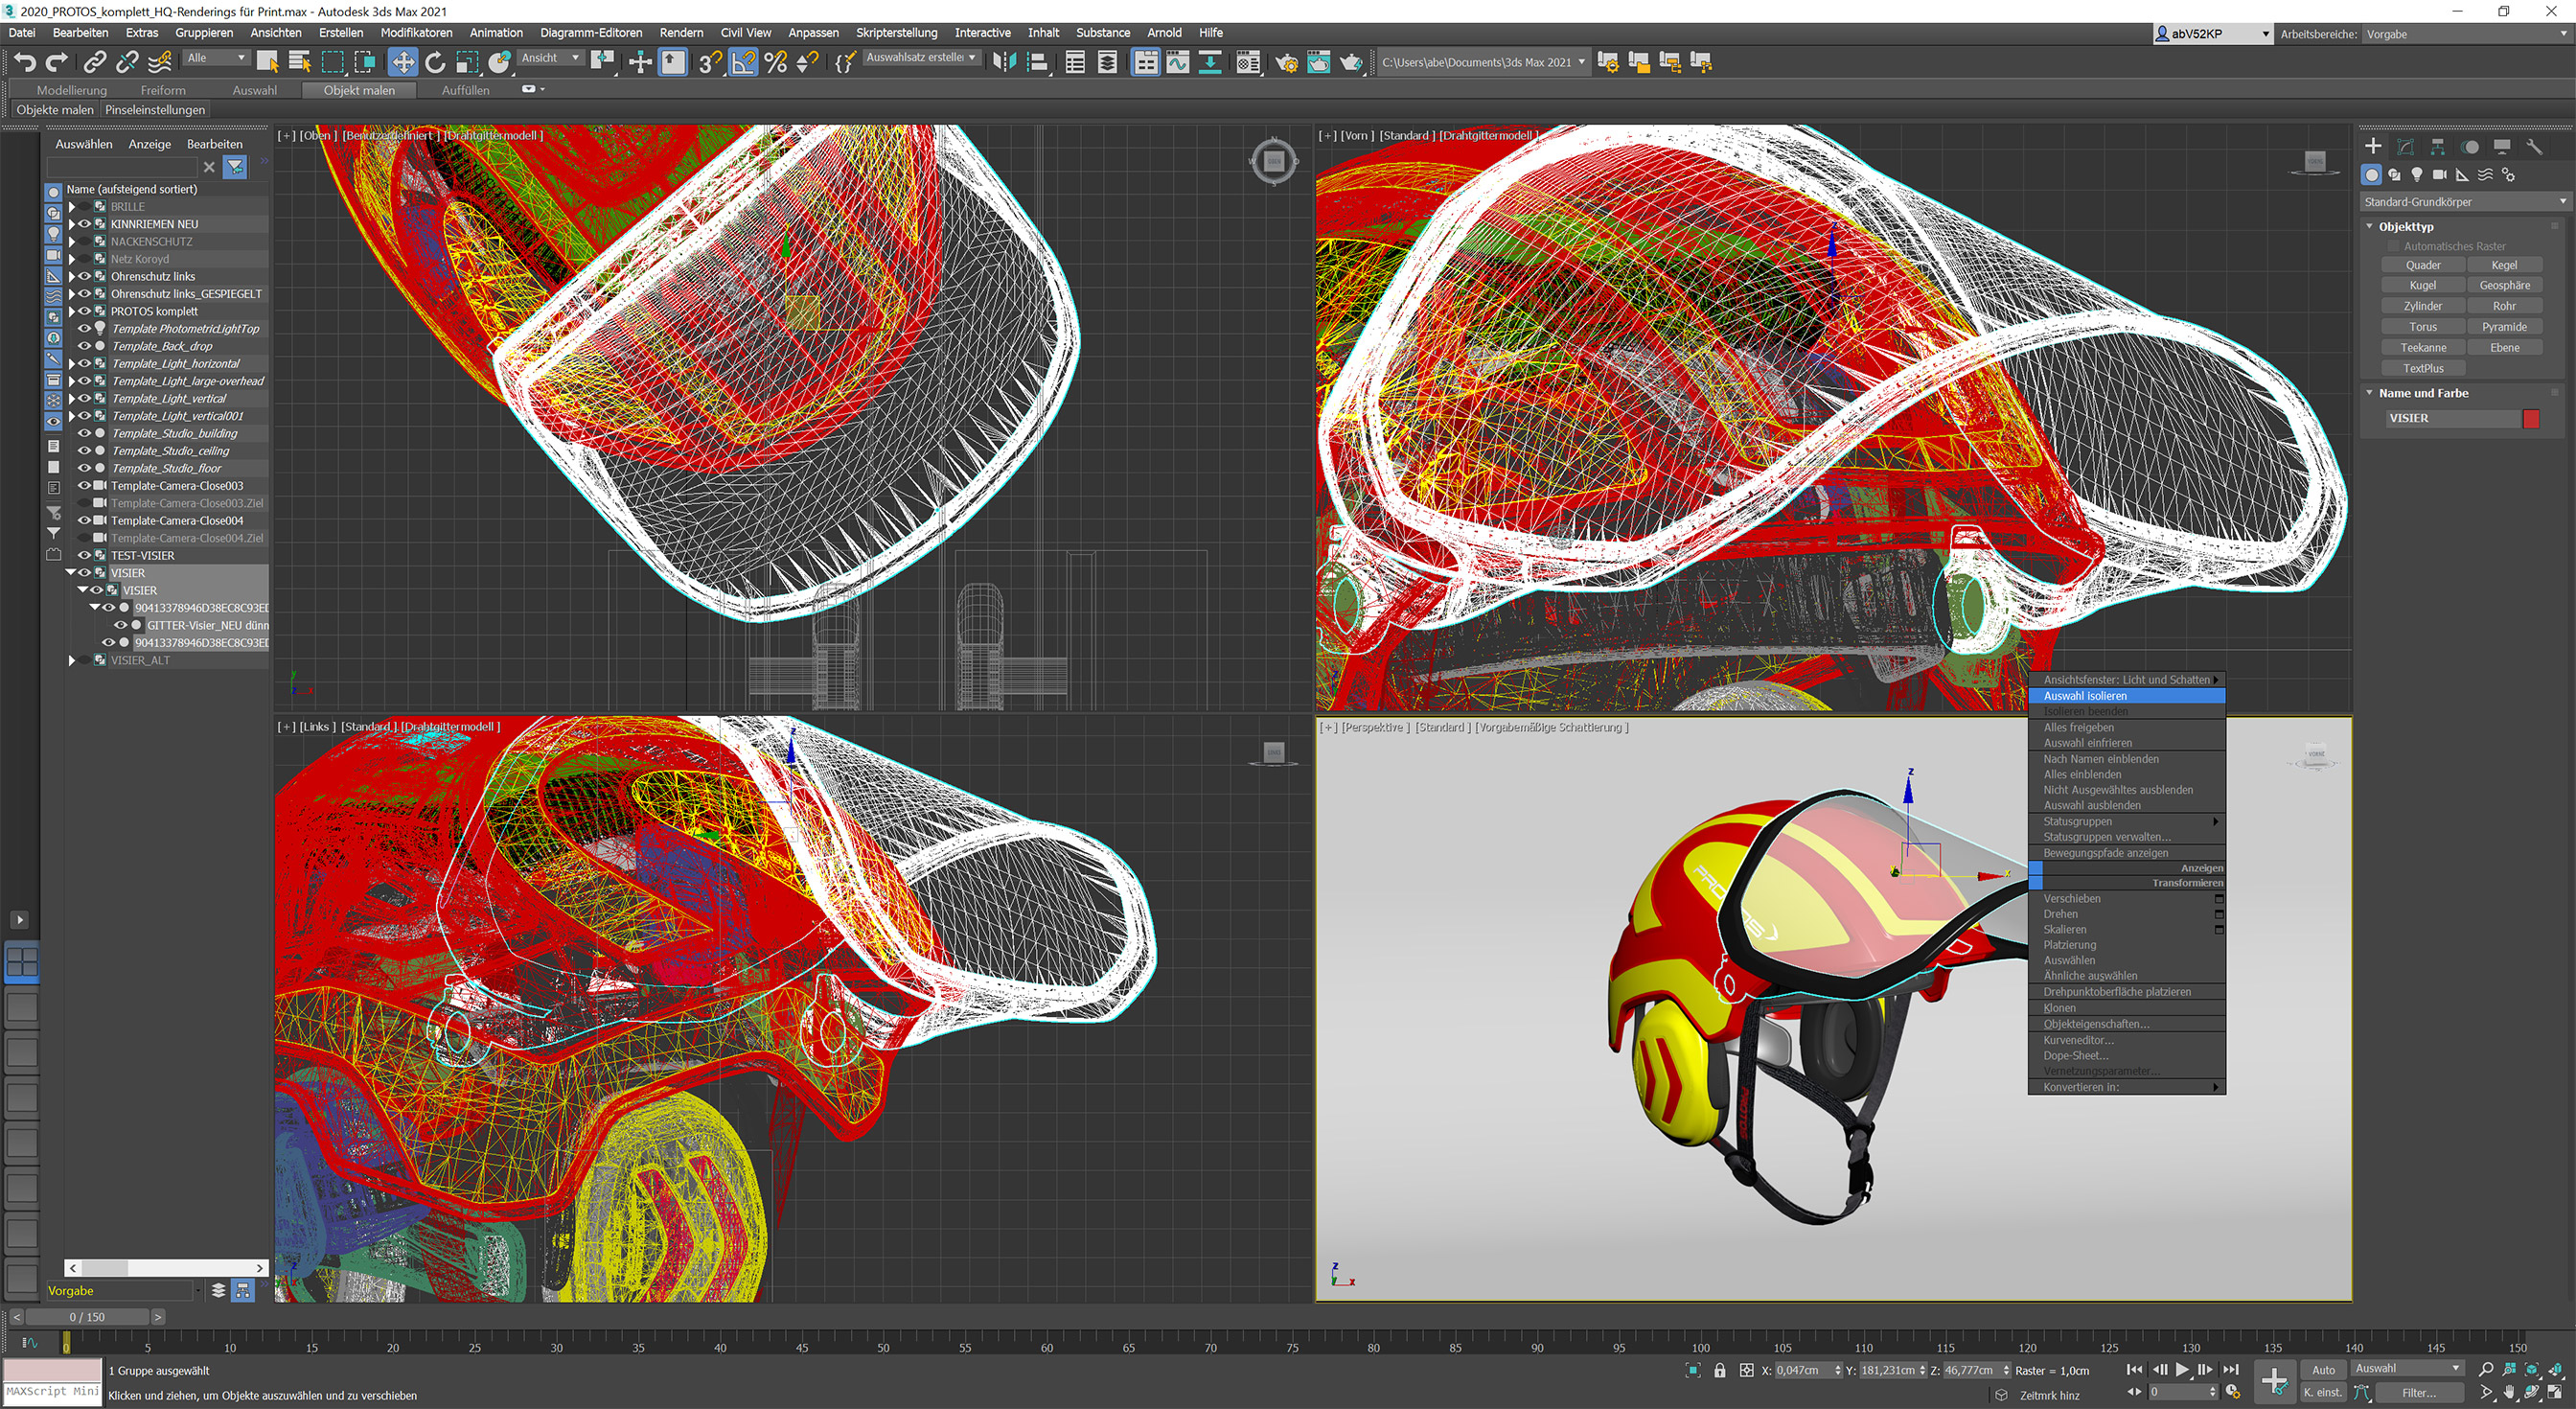Choose Auswahl isolieren from context menu
This screenshot has width=2576, height=1409.
pyautogui.click(x=2086, y=695)
